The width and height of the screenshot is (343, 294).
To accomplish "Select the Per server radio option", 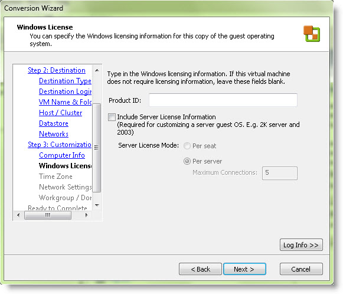I will click(187, 161).
